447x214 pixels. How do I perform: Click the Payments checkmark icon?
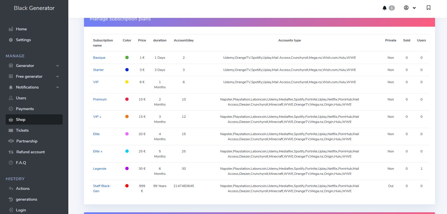(x=11, y=109)
